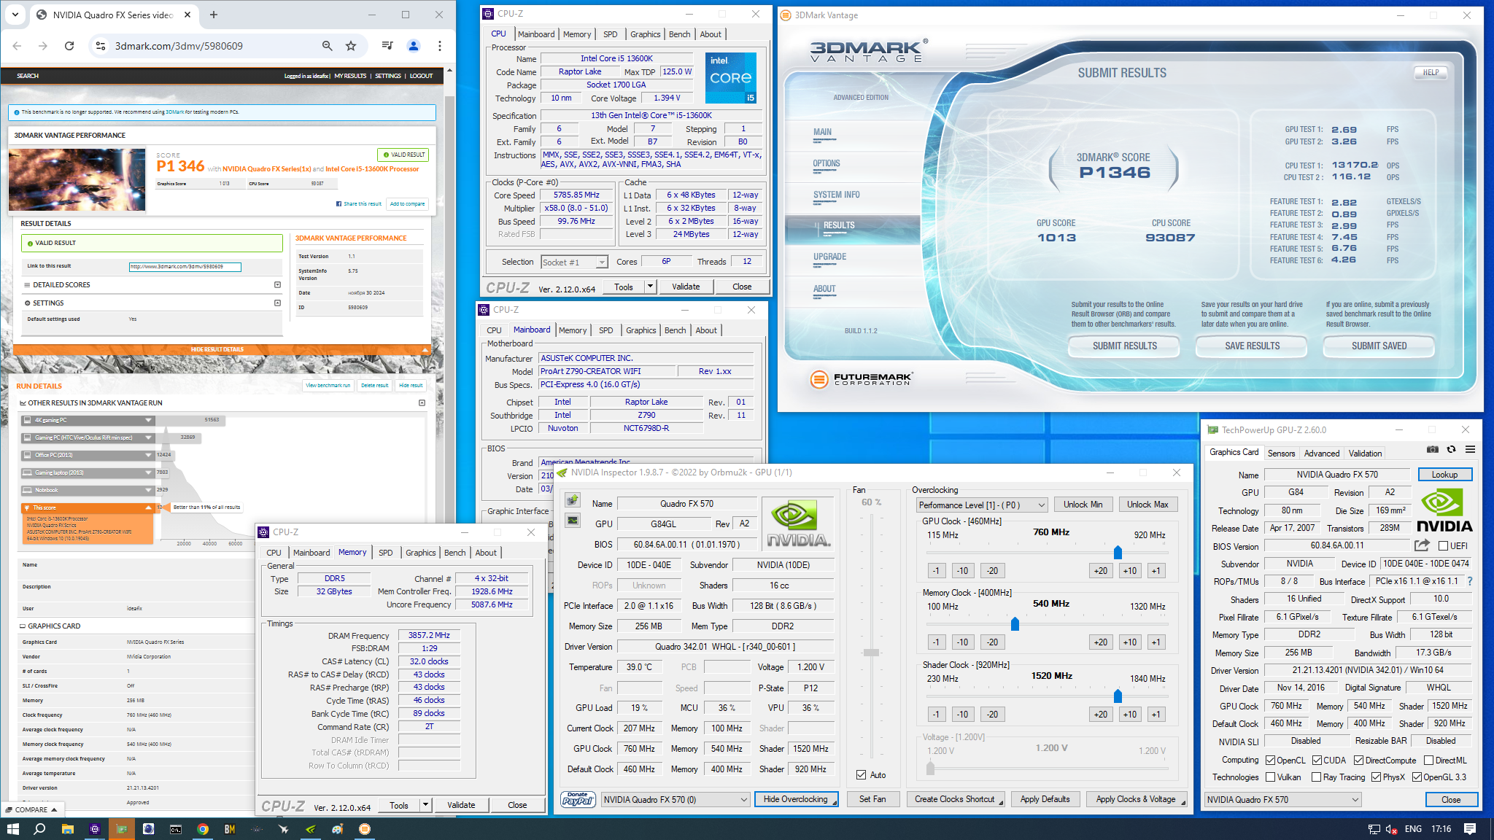Click the Bus Interface question mark in GPU-Z

coord(1470,581)
